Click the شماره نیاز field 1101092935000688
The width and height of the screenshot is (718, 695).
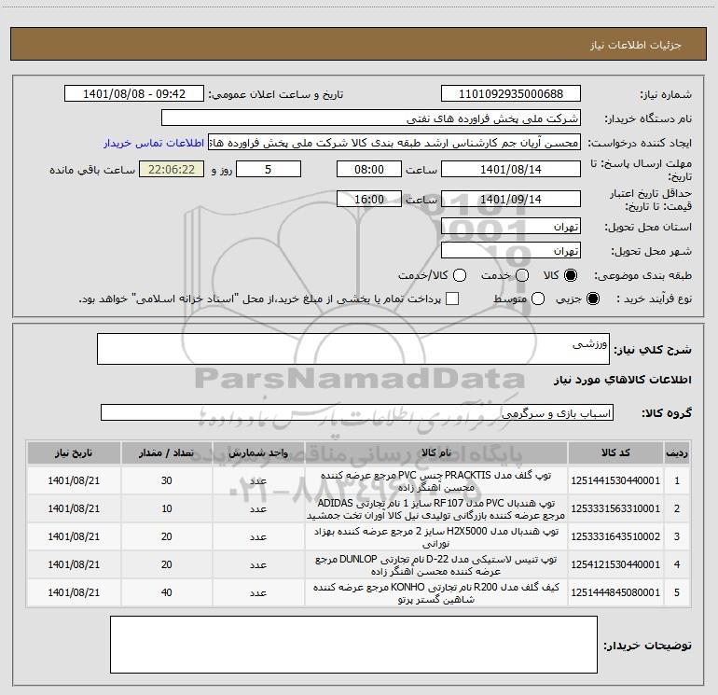[511, 93]
